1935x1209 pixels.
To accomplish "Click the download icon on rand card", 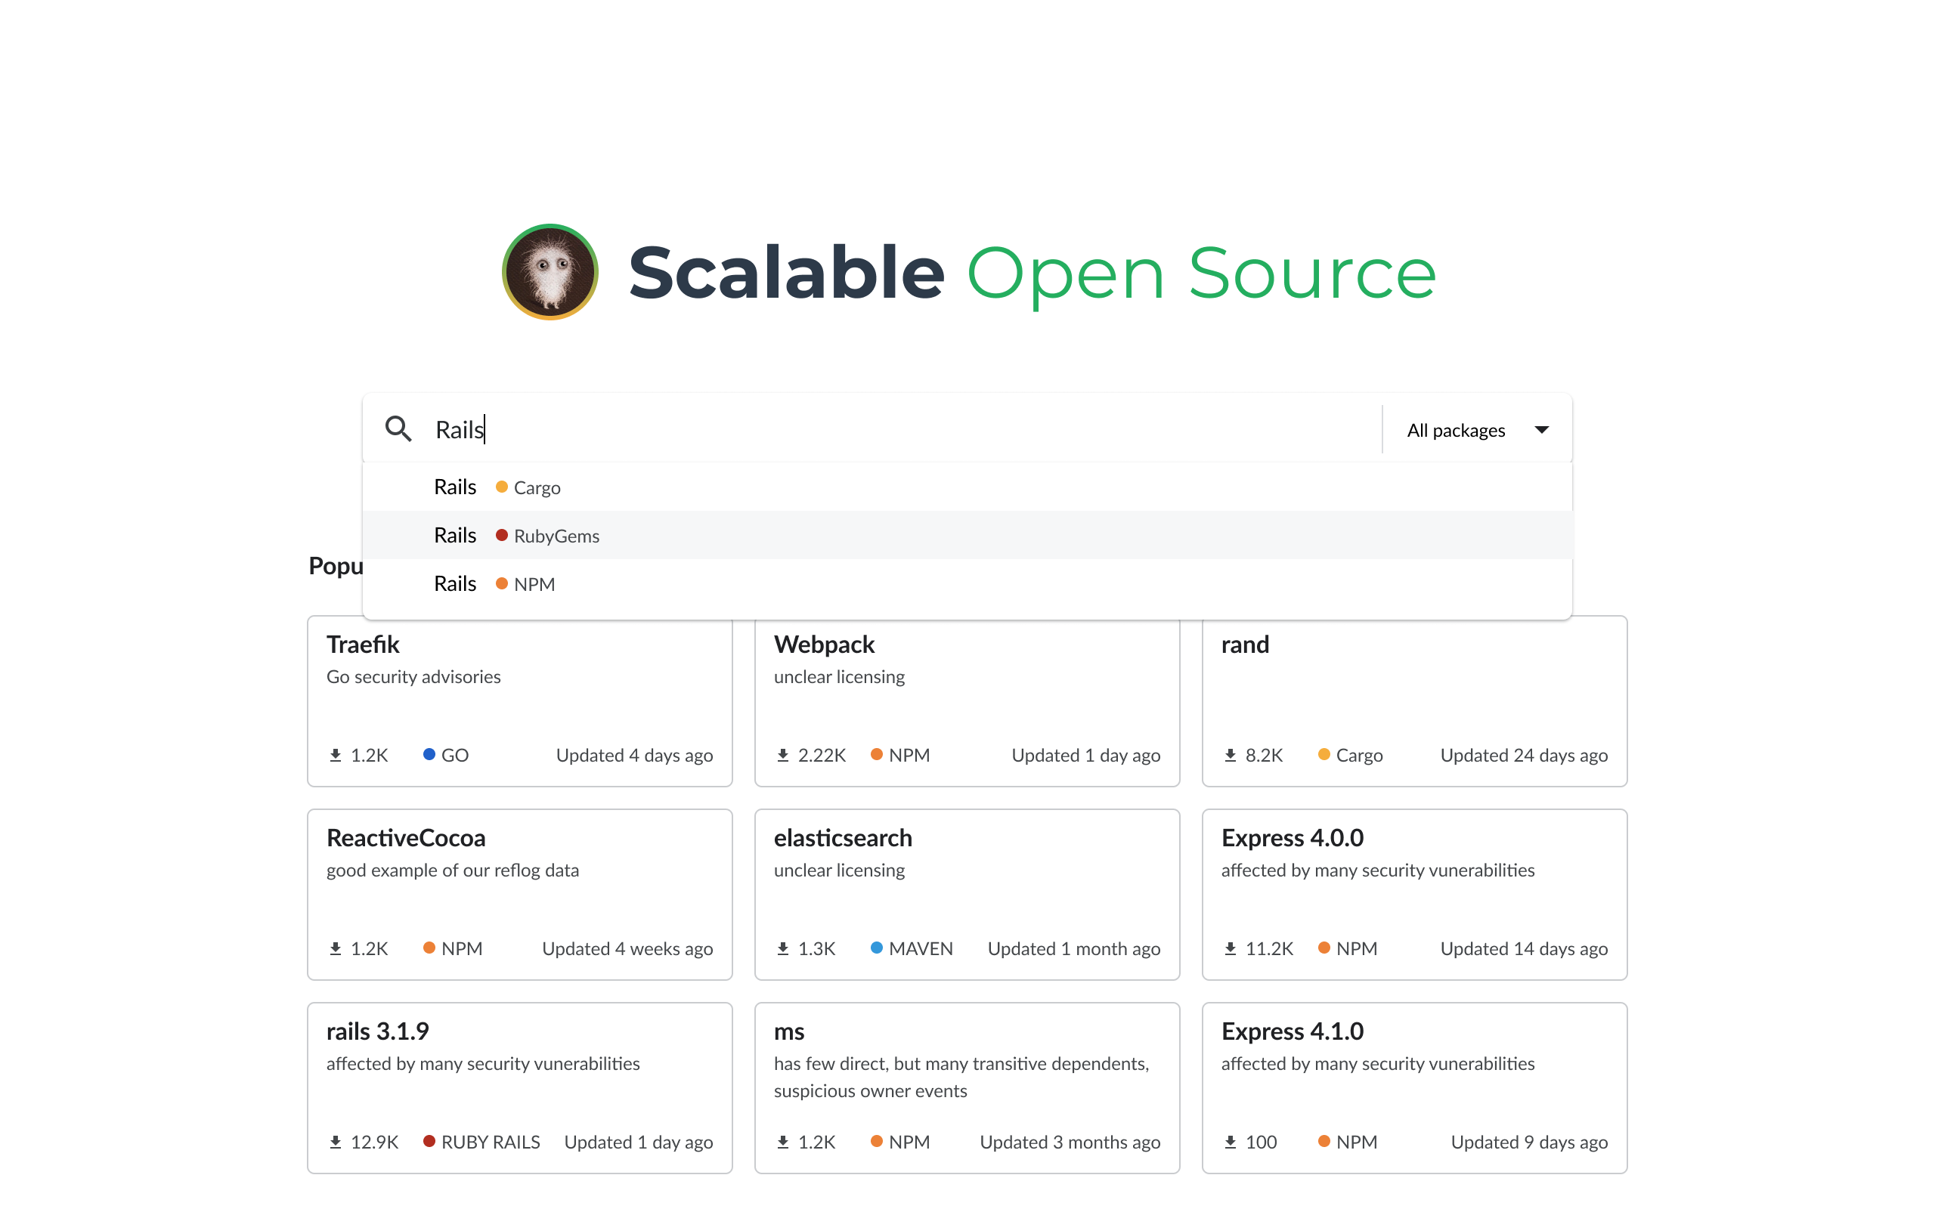I will pyautogui.click(x=1231, y=755).
